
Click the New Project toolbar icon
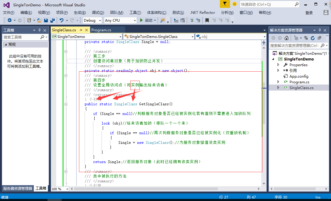tap(29, 20)
